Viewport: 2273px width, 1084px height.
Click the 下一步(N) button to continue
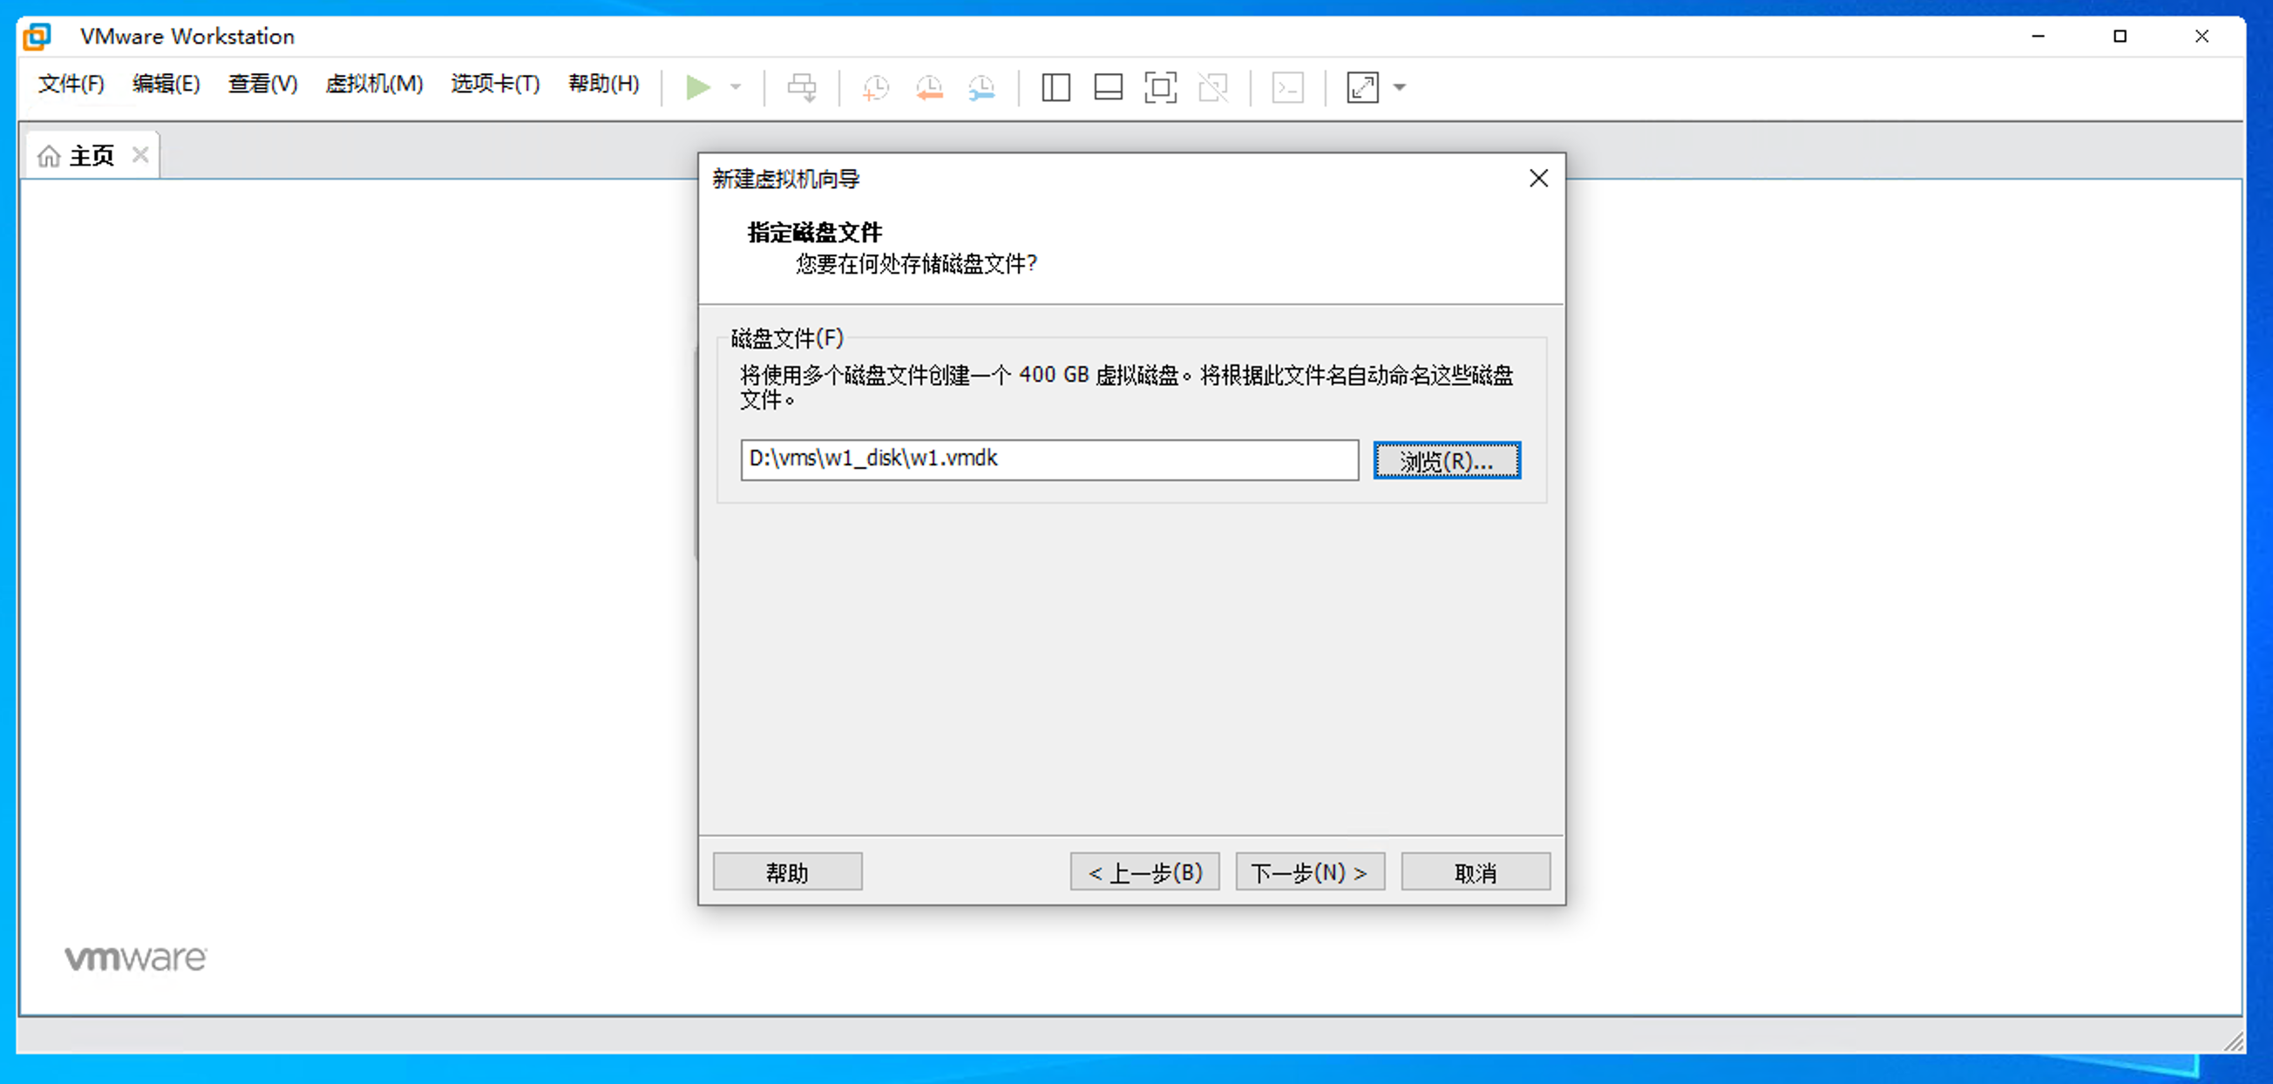(1309, 871)
